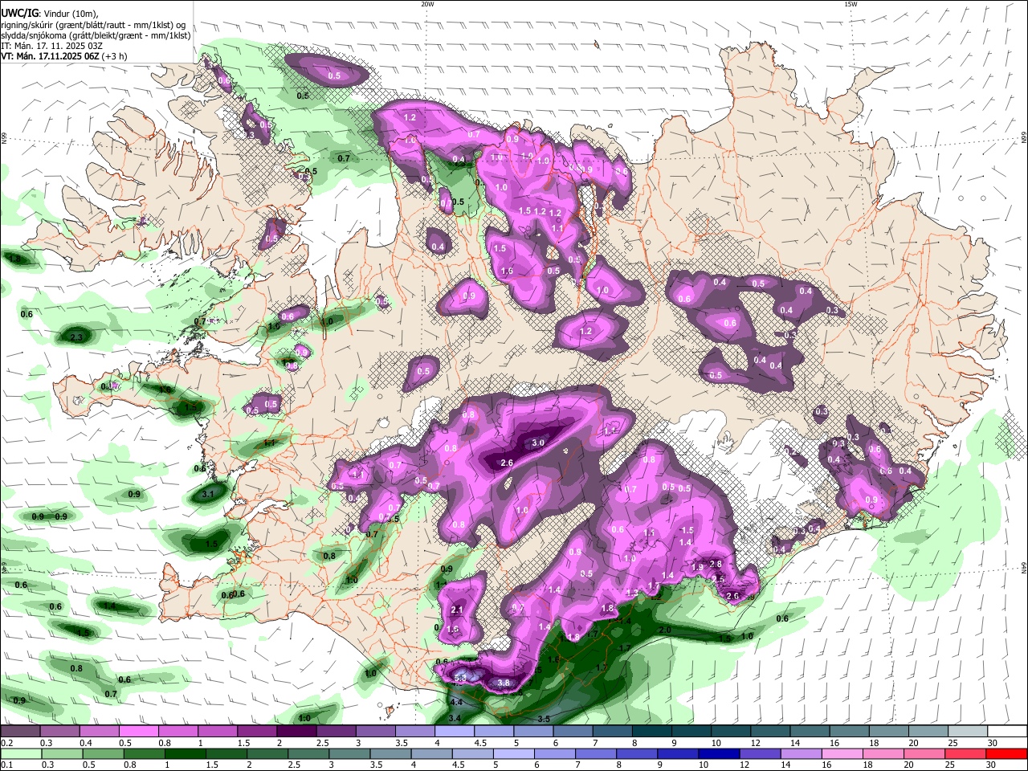The width and height of the screenshot is (1028, 771).
Task: Click the 2.3 rain value in the west
Action: click(77, 337)
